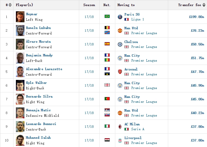The height and width of the screenshot is (147, 207).
Task: Click the Spain flag in Morata's row
Action: pos(107,44)
